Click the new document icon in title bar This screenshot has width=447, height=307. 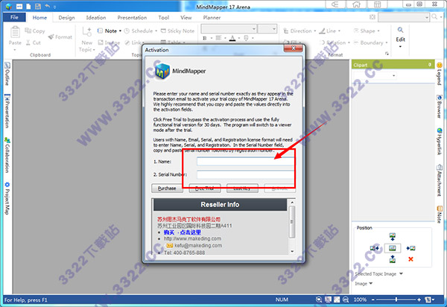[28, 6]
